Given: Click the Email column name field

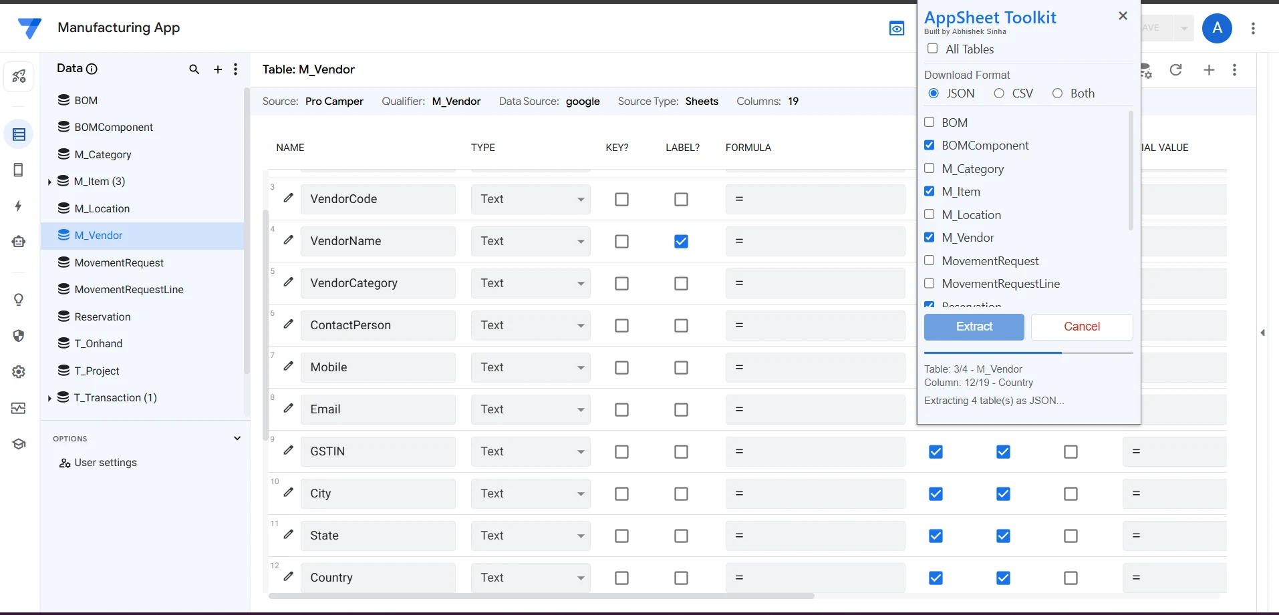Looking at the screenshot, I should tap(378, 409).
